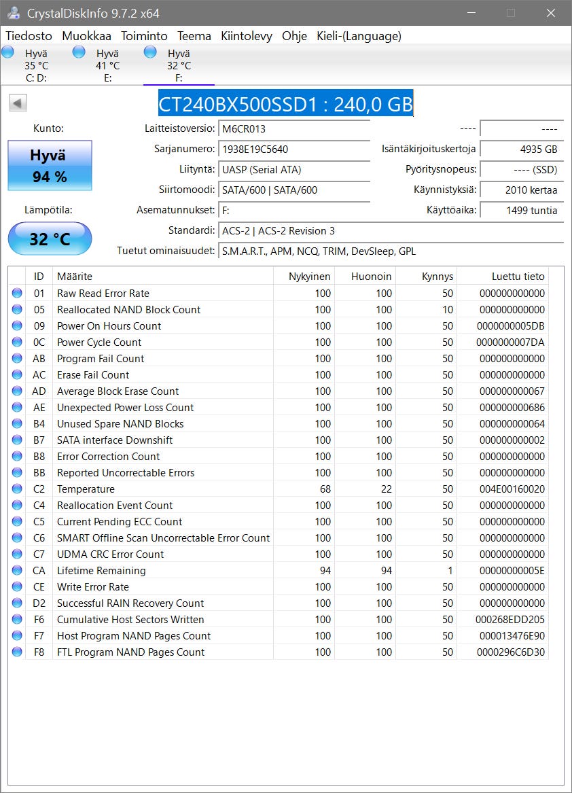This screenshot has width=572, height=793.
Task: Click the previous disk arrow button
Action: click(17, 104)
